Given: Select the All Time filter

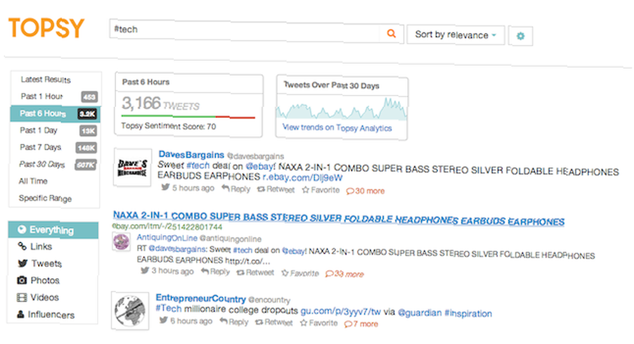Looking at the screenshot, I should coord(33,181).
